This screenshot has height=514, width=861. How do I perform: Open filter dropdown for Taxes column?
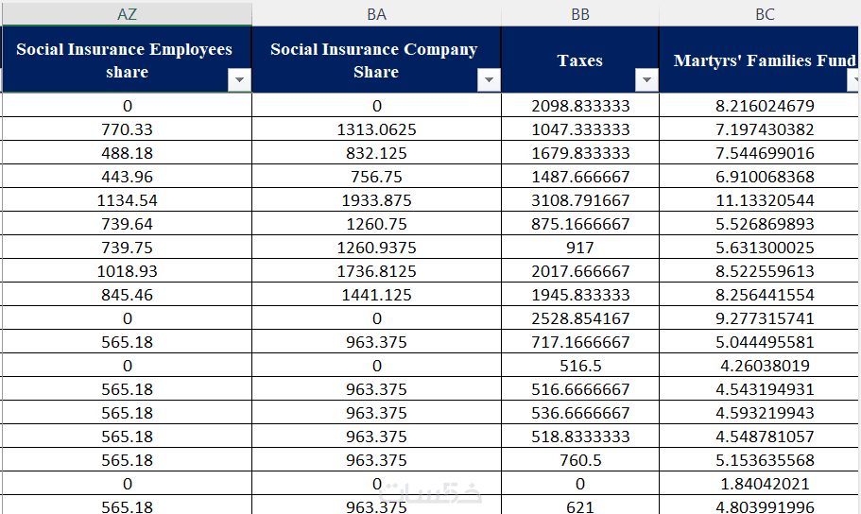tap(646, 79)
